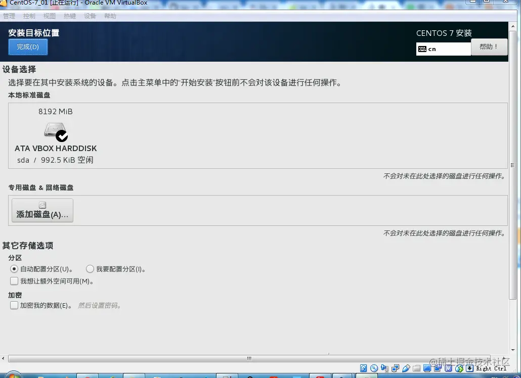Click the optical drive status icon
This screenshot has width=521, height=378.
coord(374,368)
